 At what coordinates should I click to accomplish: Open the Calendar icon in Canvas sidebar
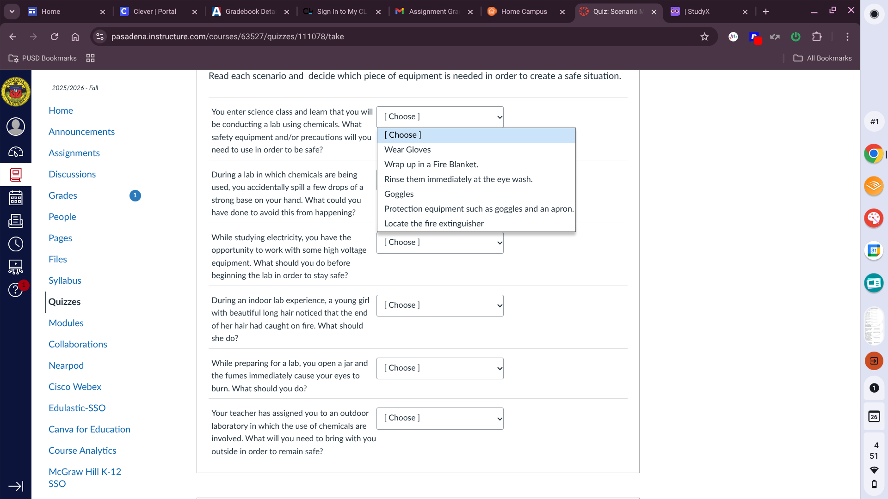coord(16,198)
